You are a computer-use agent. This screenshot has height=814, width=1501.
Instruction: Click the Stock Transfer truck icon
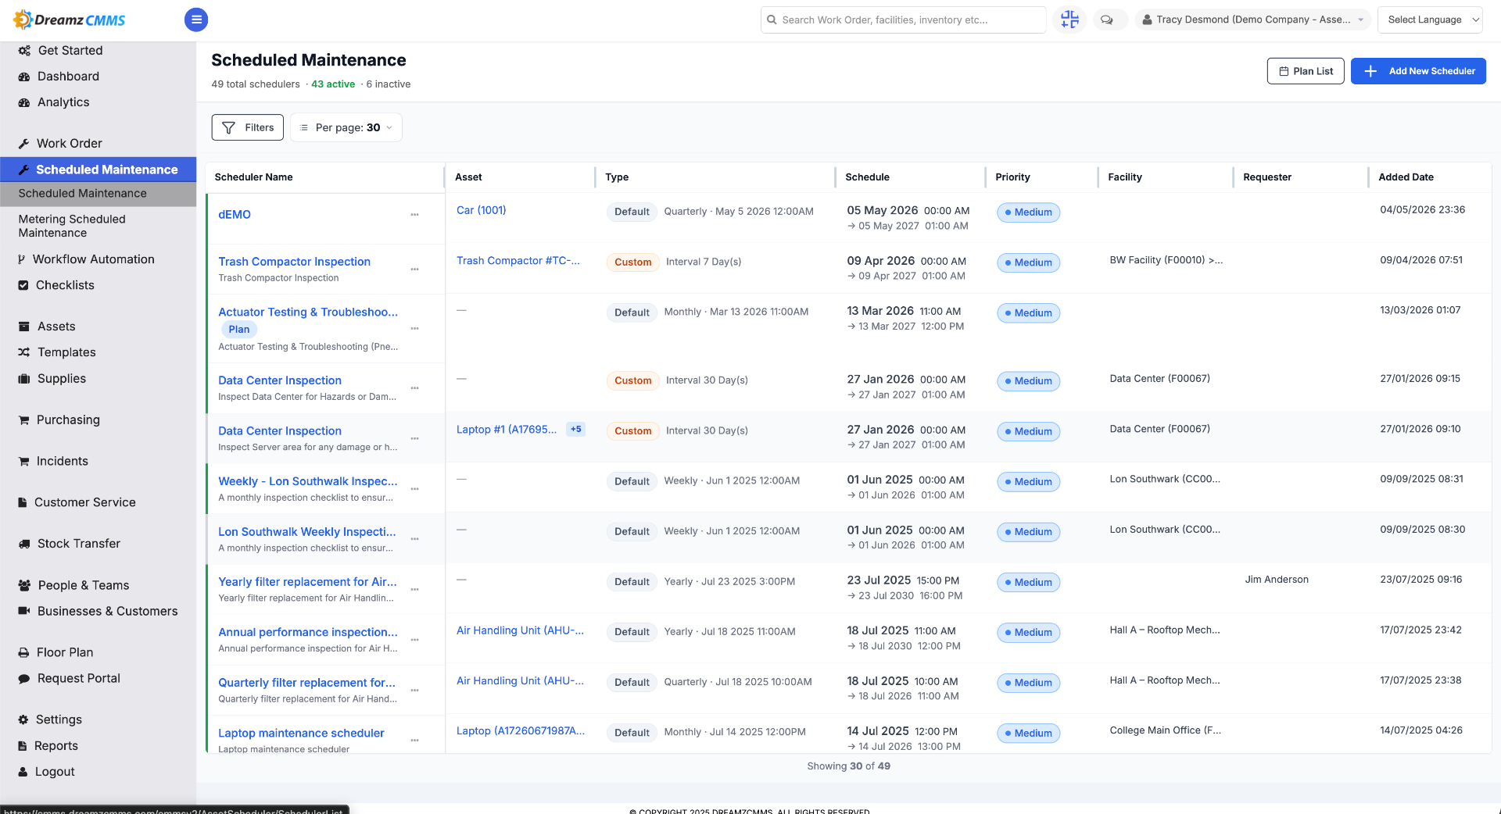click(24, 544)
